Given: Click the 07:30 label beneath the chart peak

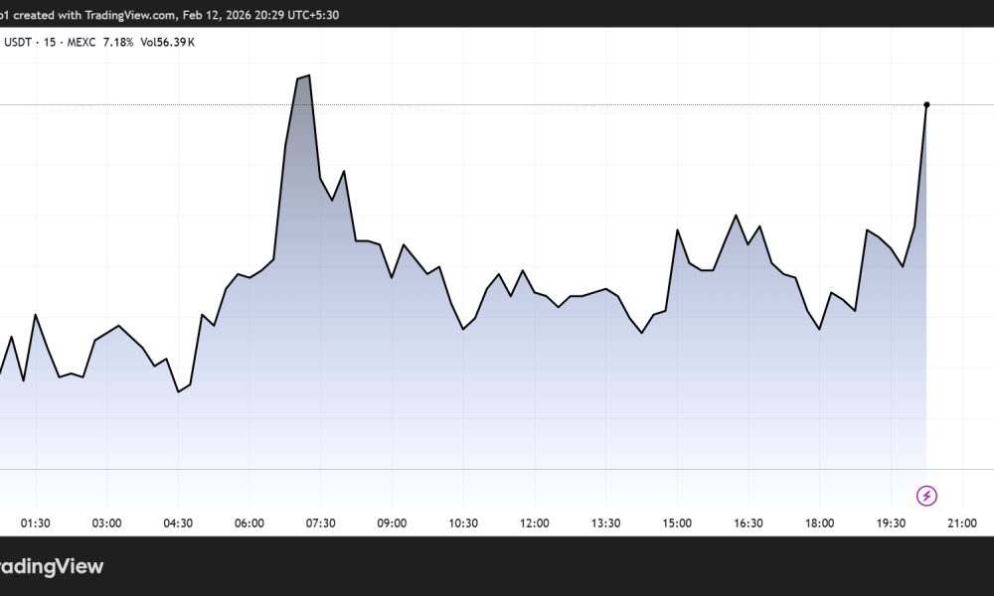Looking at the screenshot, I should tap(321, 522).
